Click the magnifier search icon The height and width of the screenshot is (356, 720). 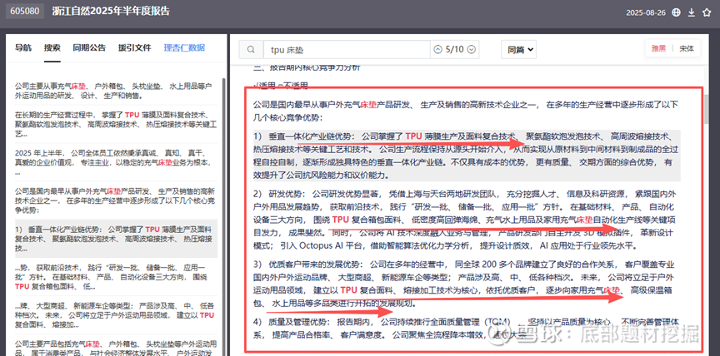pyautogui.click(x=249, y=49)
